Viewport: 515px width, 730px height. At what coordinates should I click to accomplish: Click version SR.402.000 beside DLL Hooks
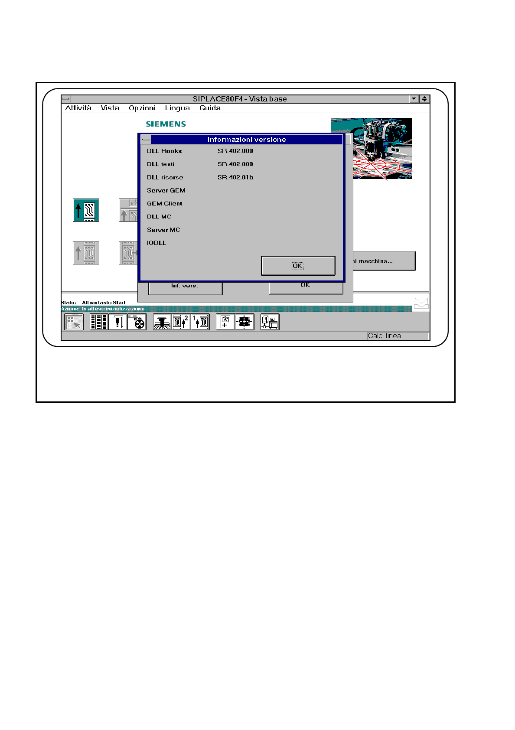(235, 151)
